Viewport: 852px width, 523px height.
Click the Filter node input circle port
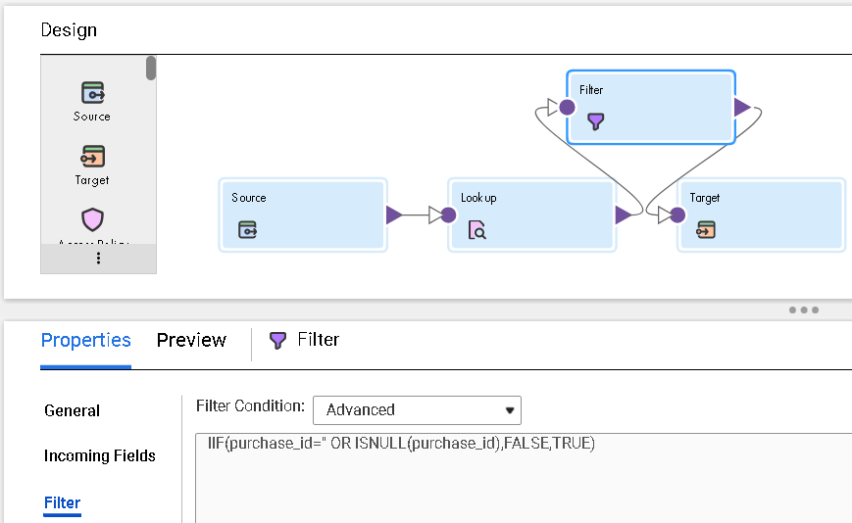click(x=568, y=108)
